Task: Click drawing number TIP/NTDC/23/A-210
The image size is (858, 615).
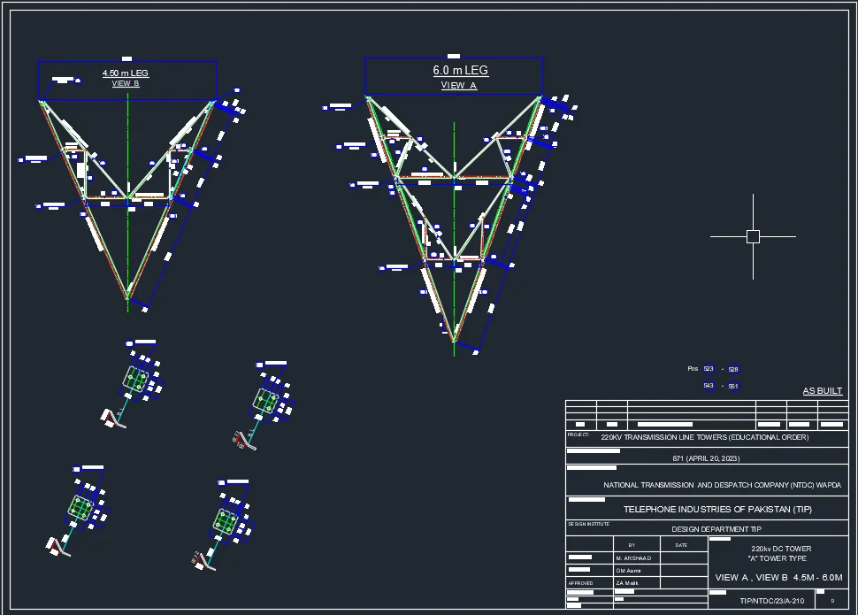Action: point(771,601)
